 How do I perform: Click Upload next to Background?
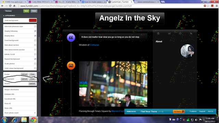24,79
